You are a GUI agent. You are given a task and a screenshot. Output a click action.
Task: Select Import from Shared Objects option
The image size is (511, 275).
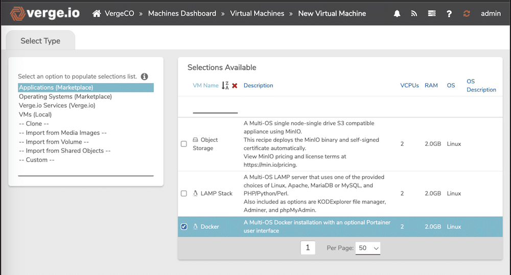coord(86,151)
